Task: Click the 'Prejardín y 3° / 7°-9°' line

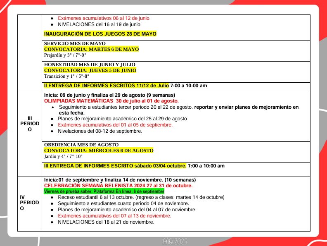Action: (x=65, y=55)
